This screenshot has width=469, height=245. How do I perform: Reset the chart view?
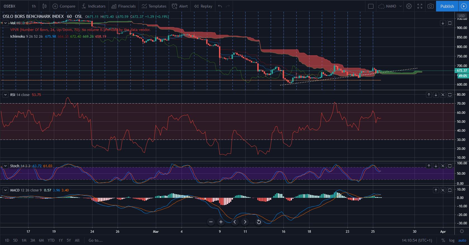pyautogui.click(x=259, y=222)
